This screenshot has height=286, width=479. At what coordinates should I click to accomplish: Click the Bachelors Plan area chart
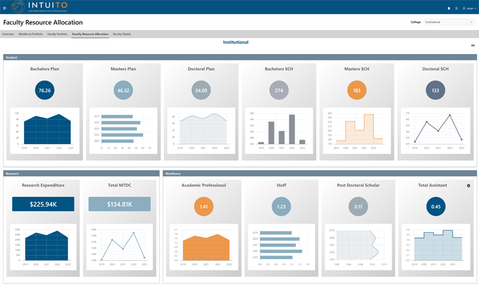pyautogui.click(x=44, y=130)
